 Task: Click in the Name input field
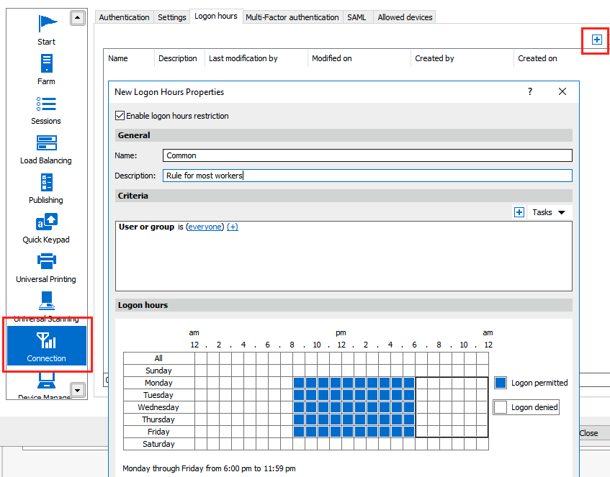367,155
